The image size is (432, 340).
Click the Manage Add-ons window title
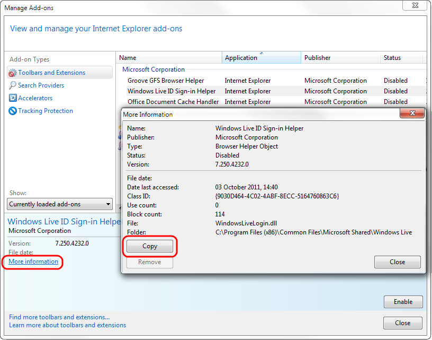(29, 8)
